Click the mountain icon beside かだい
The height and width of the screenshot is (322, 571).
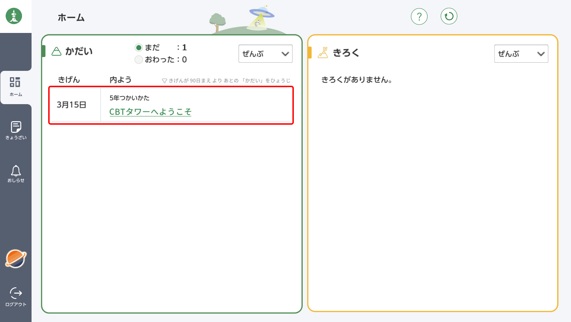56,51
